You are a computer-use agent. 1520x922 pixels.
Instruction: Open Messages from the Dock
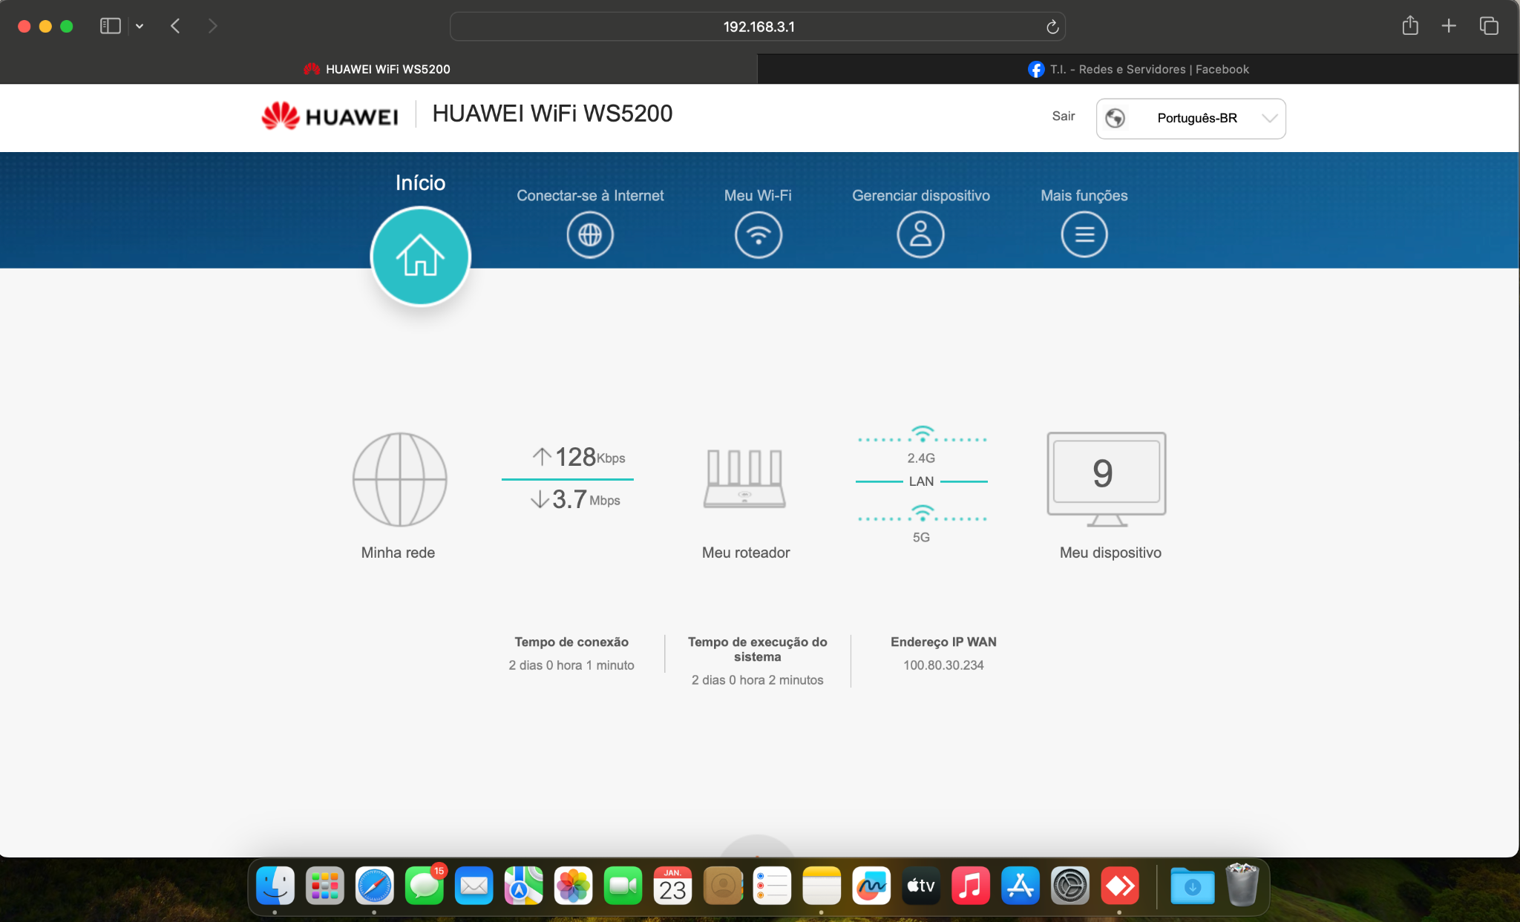tap(425, 886)
